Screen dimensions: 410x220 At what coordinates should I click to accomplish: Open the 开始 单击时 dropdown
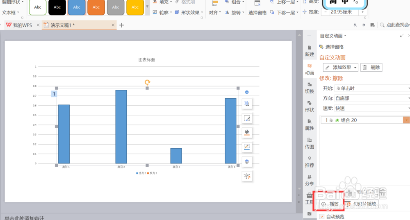[372, 88]
